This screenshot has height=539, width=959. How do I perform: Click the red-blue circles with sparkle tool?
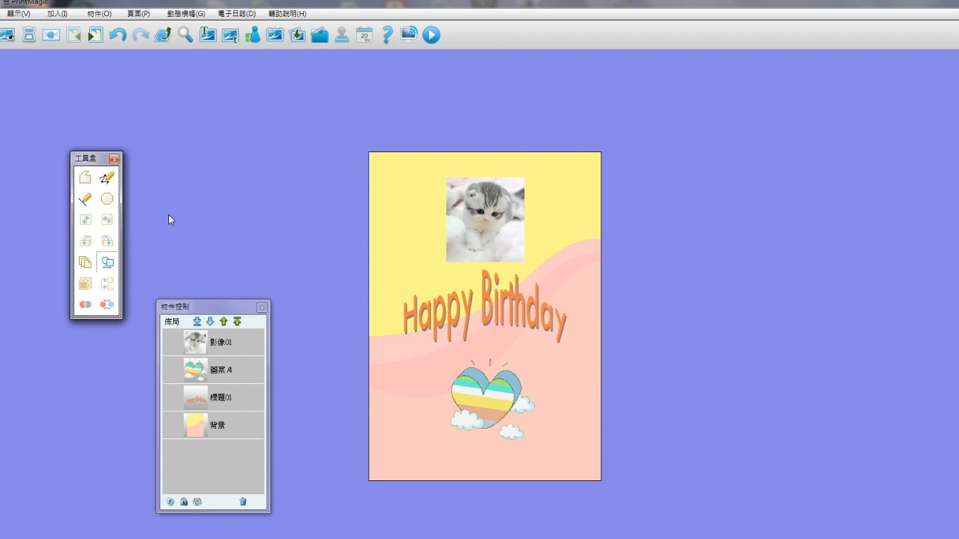point(107,304)
